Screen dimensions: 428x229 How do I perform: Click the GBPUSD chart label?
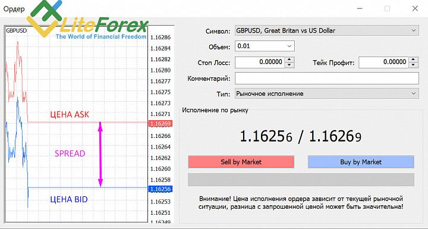(x=17, y=30)
